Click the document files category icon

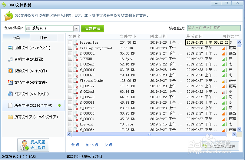pyautogui.click(x=10, y=82)
